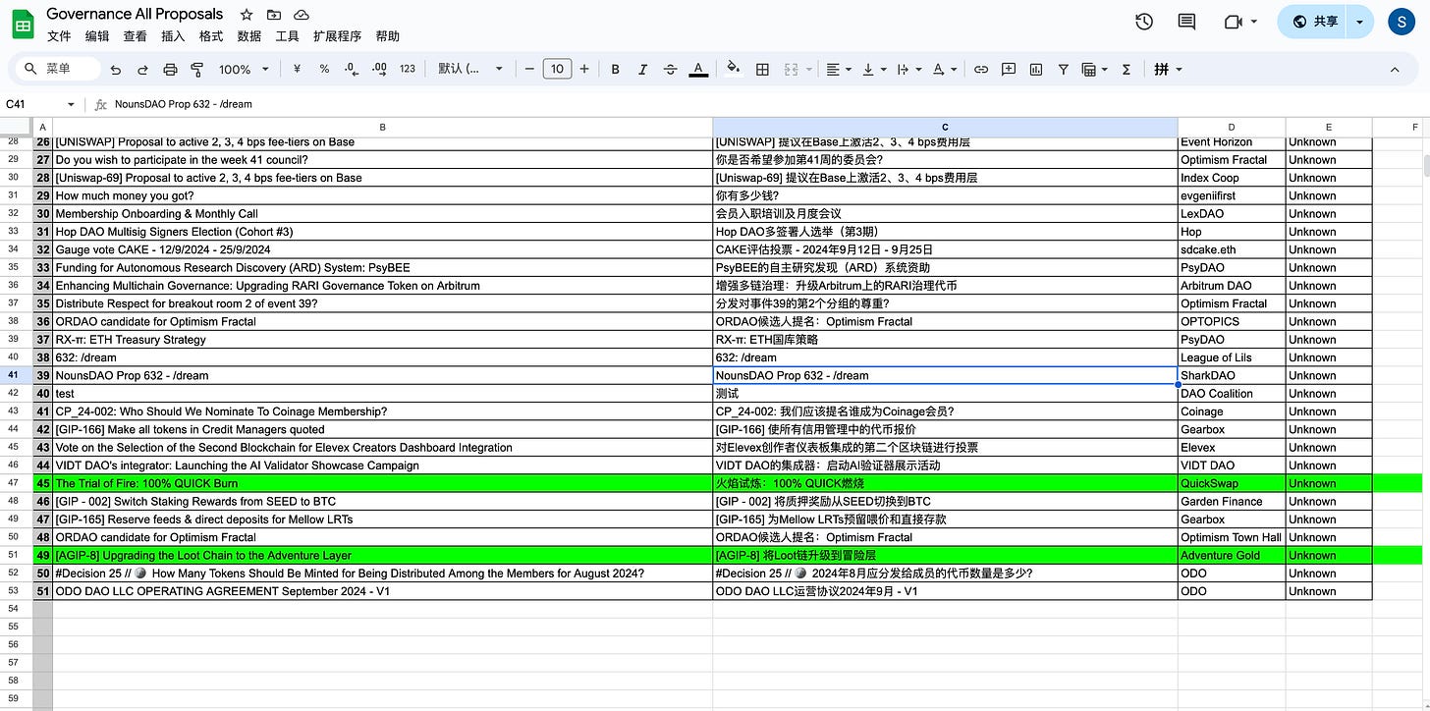The image size is (1430, 711).
Task: View cloud save status icon
Action: point(302,15)
